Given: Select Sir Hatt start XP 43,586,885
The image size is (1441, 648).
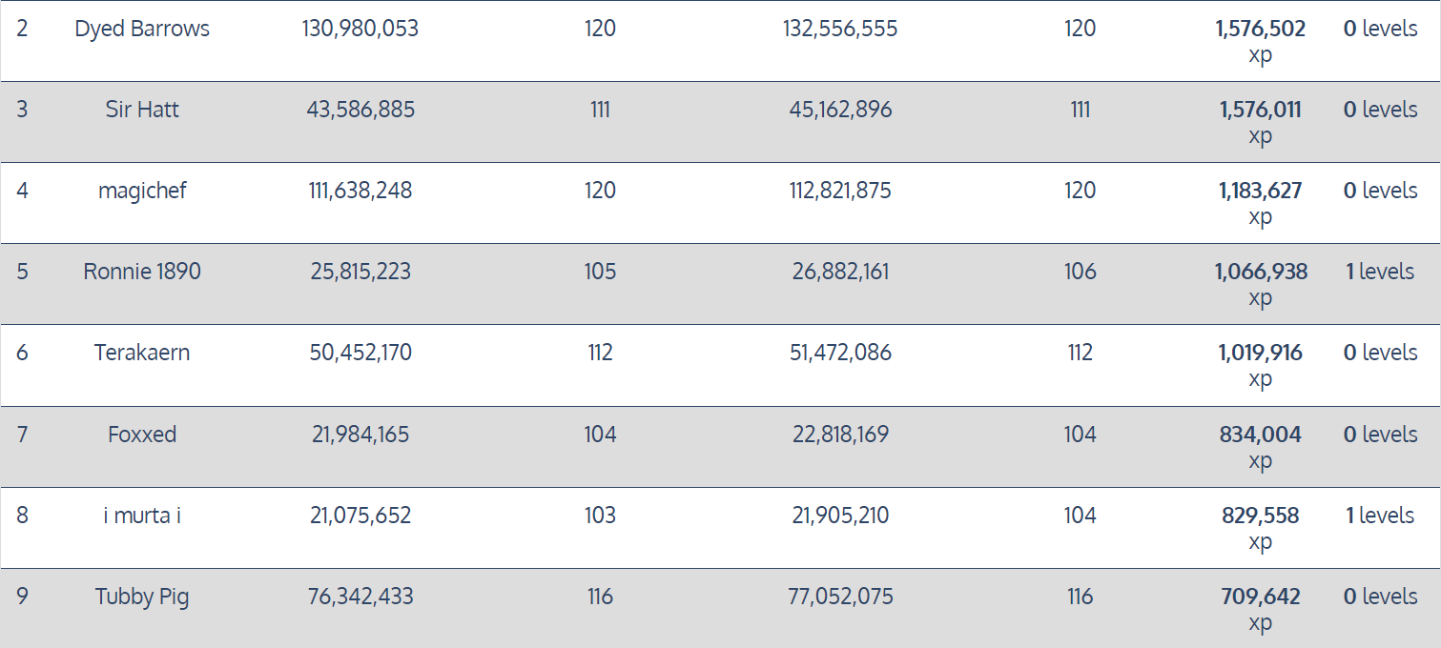Looking at the screenshot, I should (x=360, y=110).
